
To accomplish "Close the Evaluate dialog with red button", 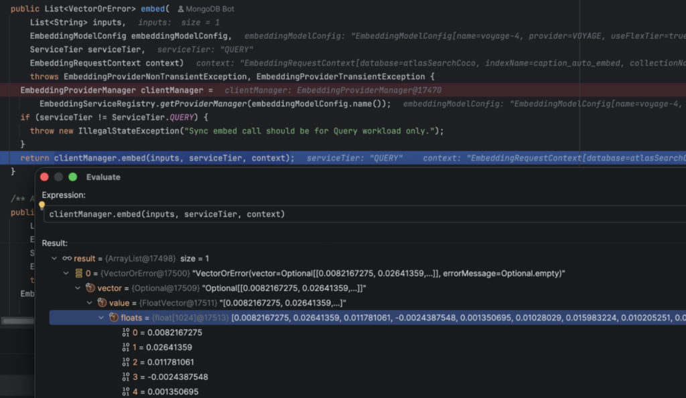I will pos(44,177).
